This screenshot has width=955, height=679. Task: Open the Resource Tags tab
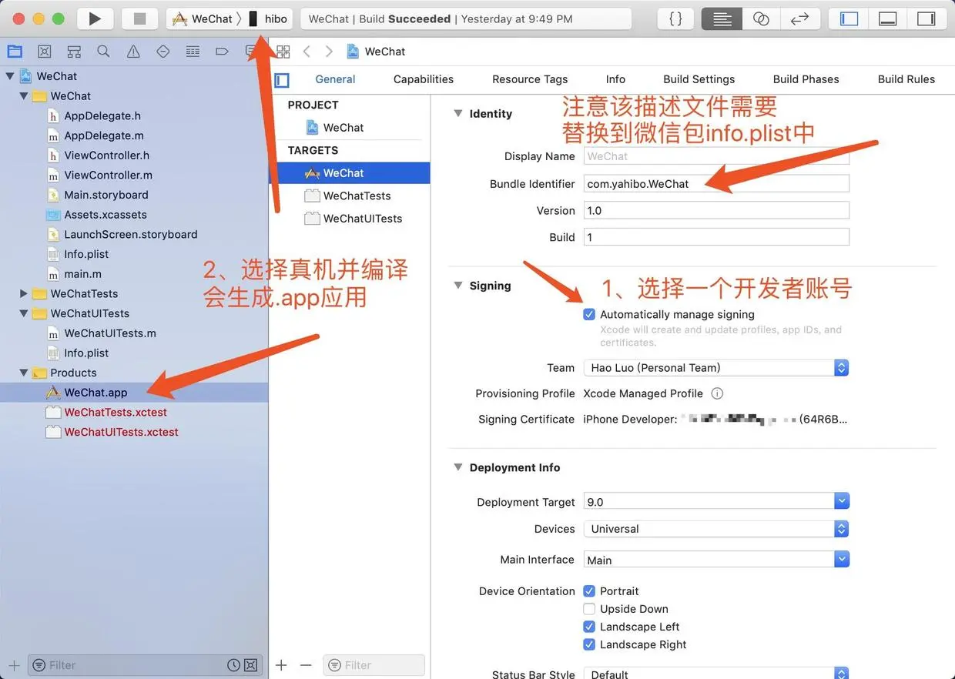(x=530, y=79)
